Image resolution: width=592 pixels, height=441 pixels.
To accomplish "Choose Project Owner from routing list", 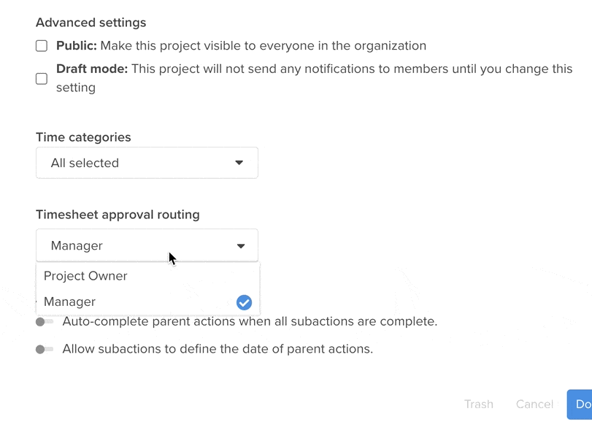I will pyautogui.click(x=85, y=276).
